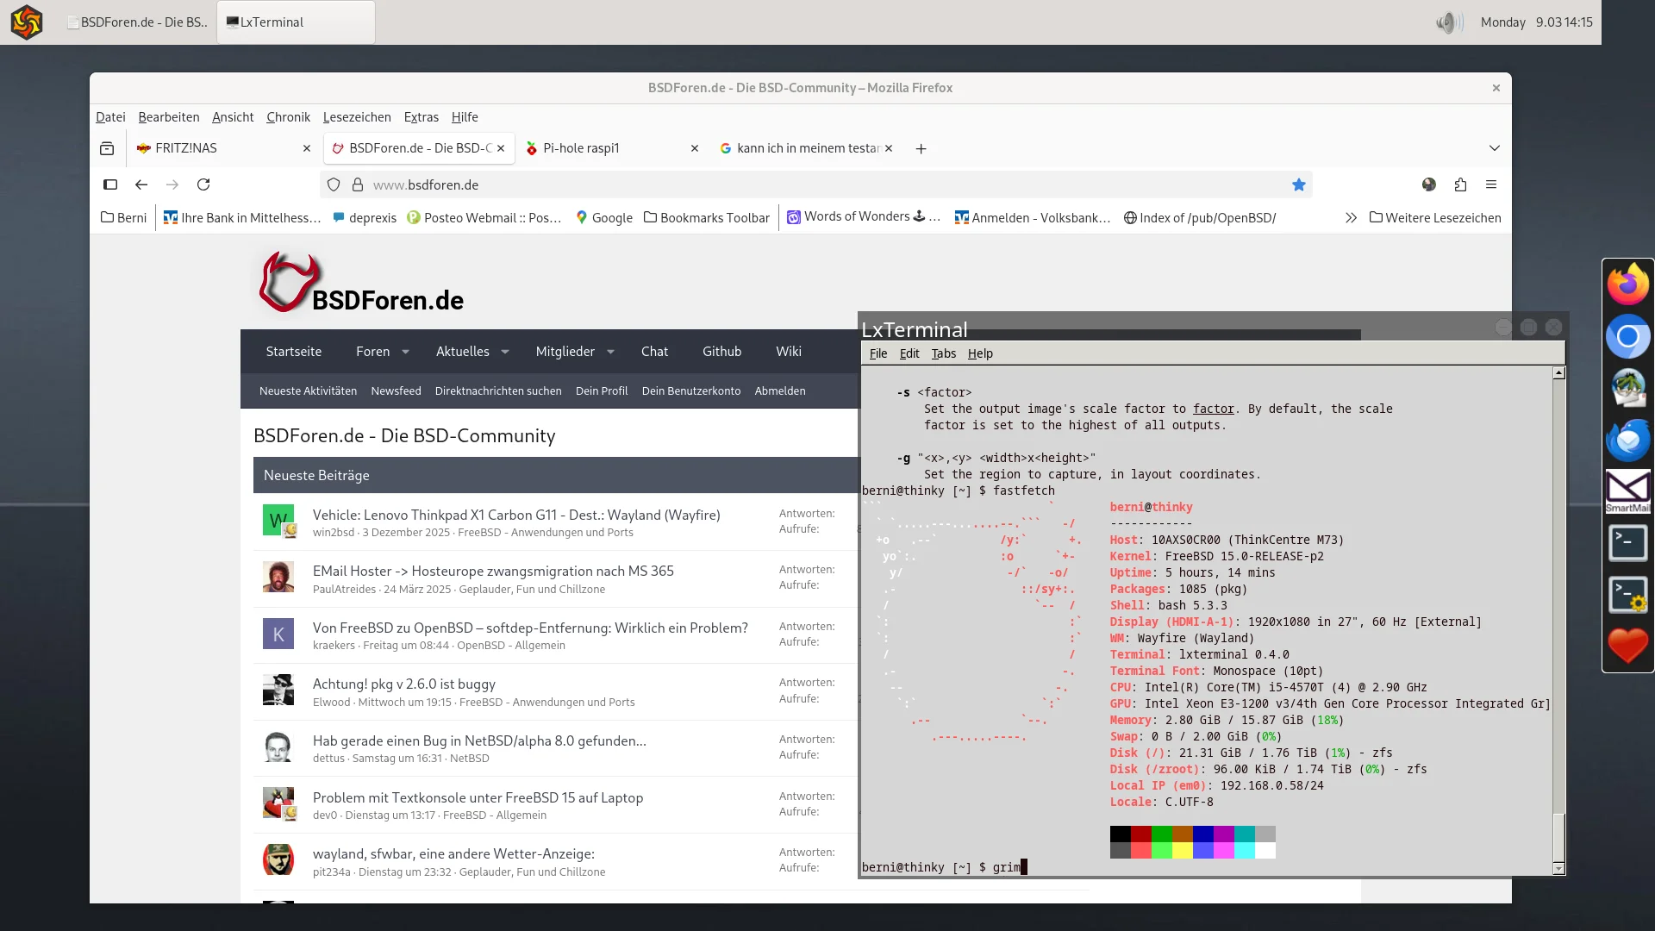Click the bookmark star in URL bar
Image resolution: width=1655 pixels, height=931 pixels.
pos(1299,184)
